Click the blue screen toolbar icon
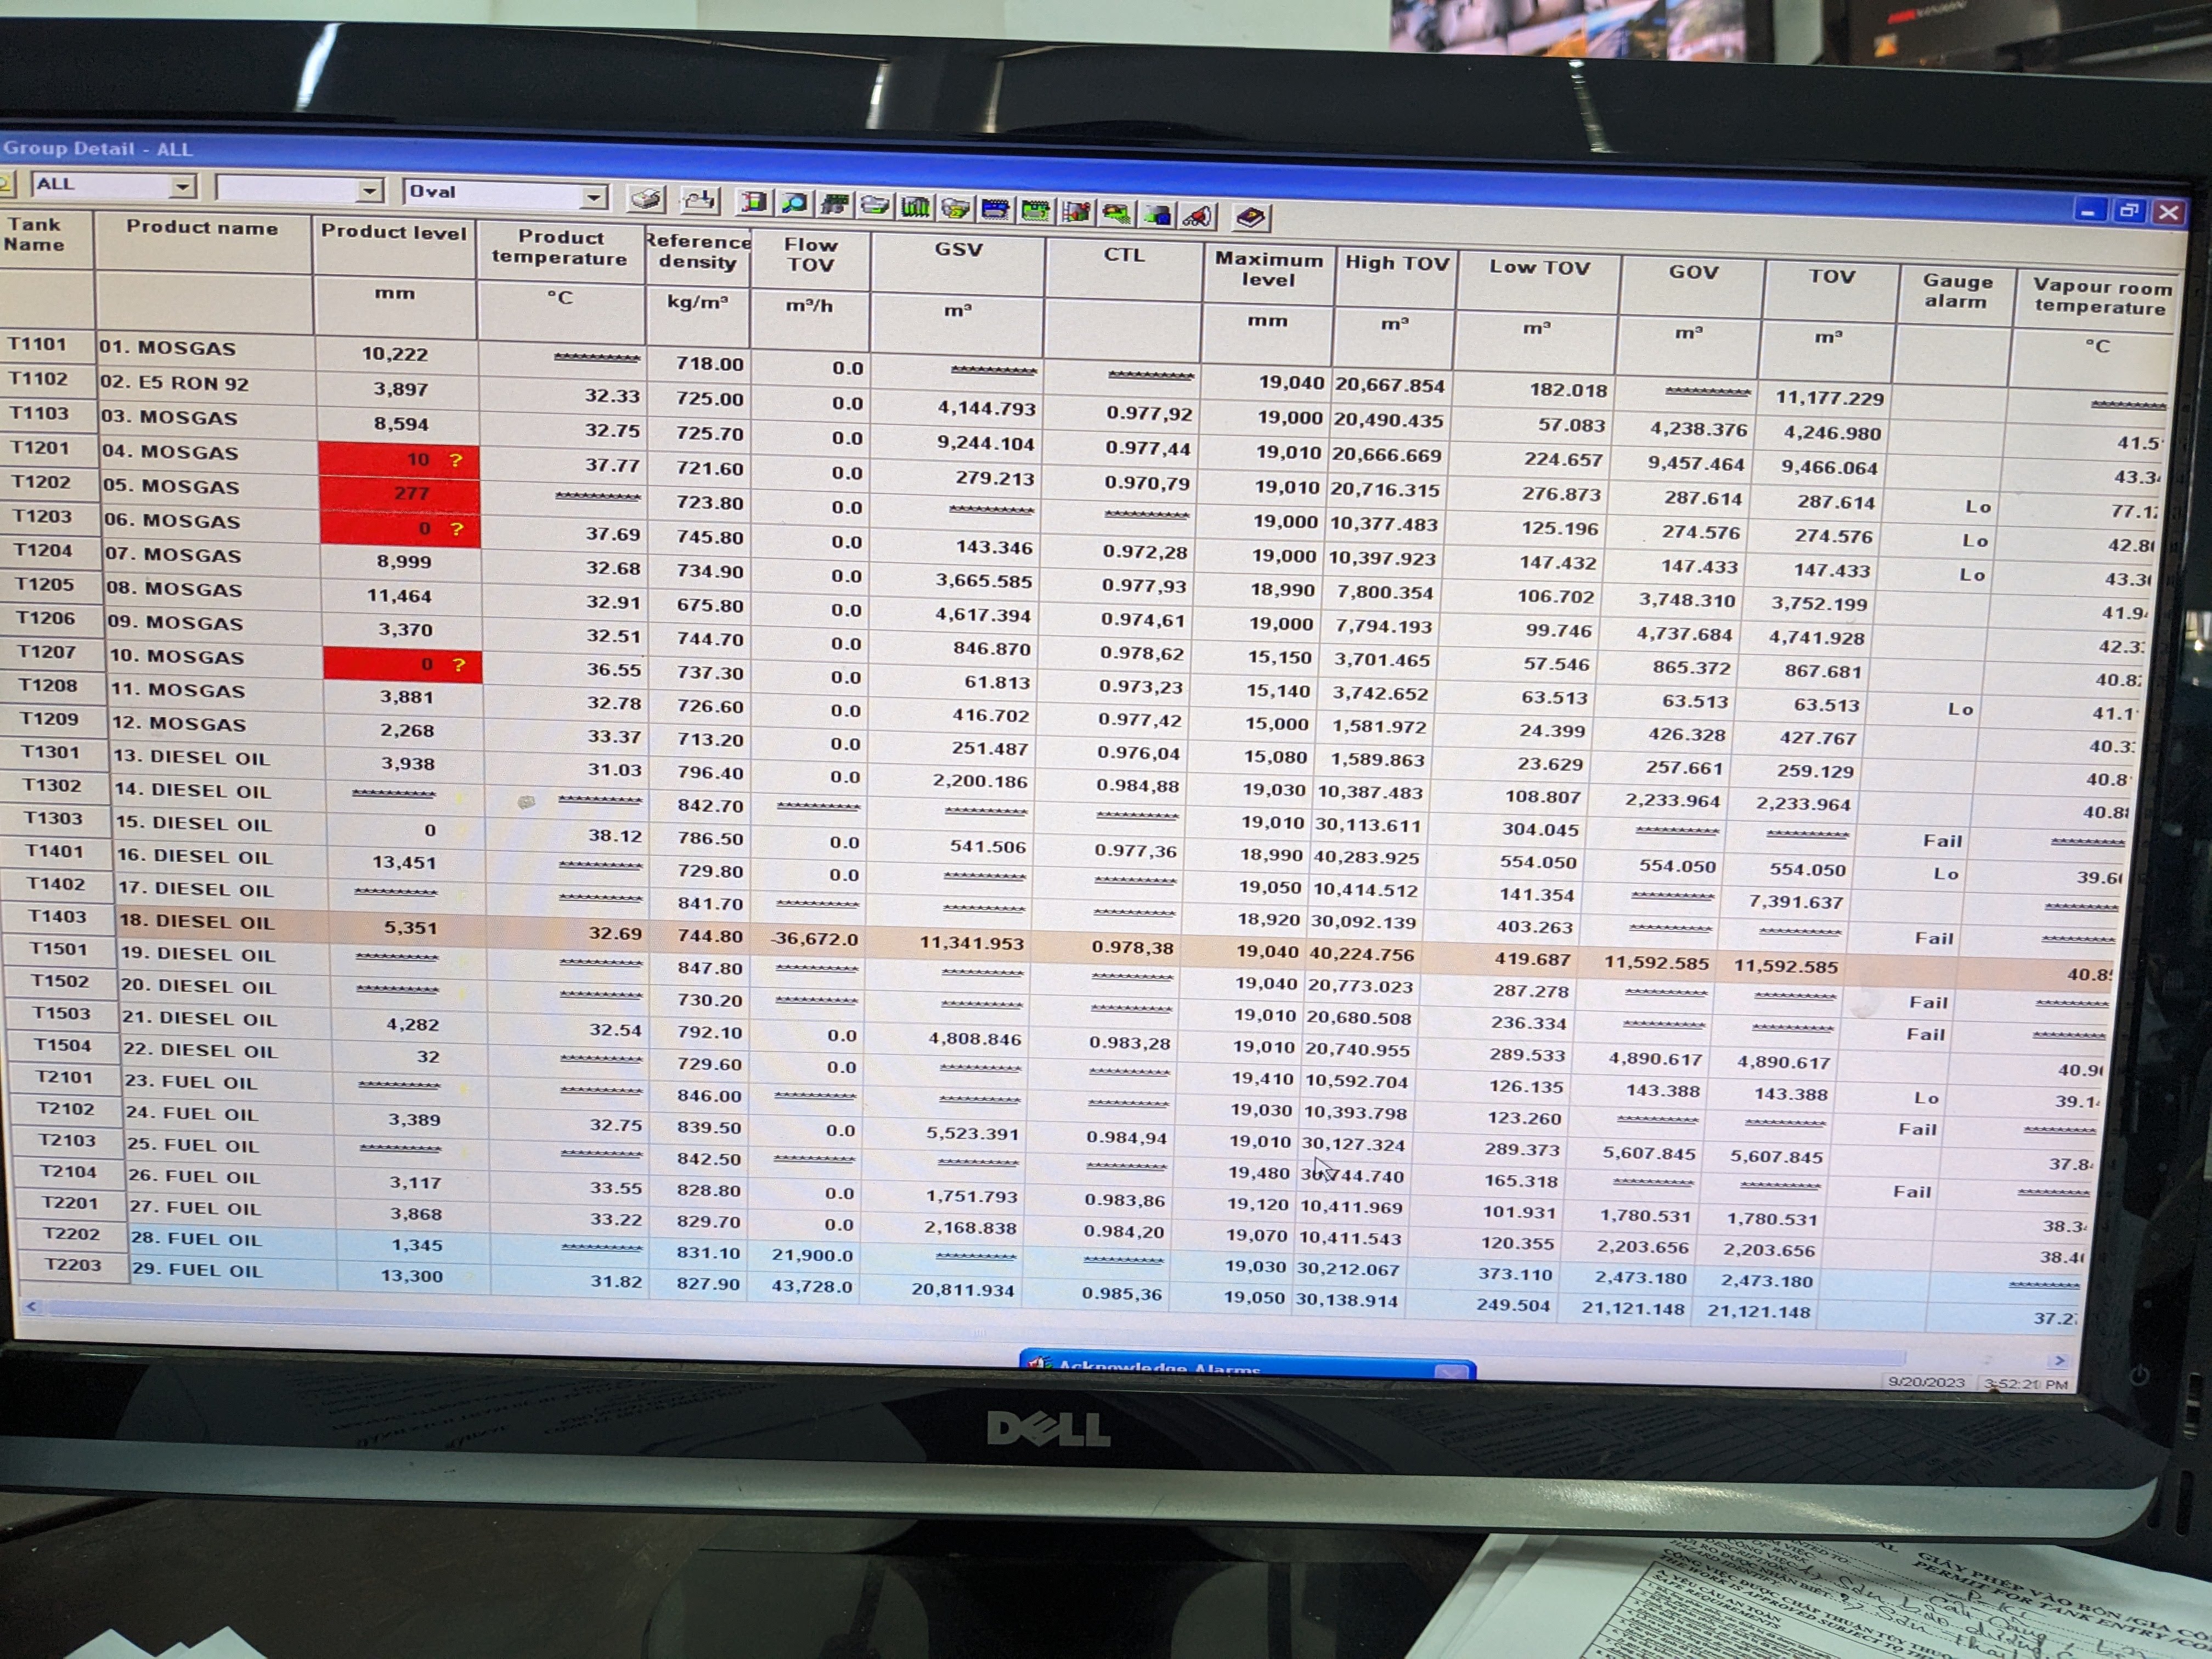The height and width of the screenshot is (1659, 2212). coord(995,209)
